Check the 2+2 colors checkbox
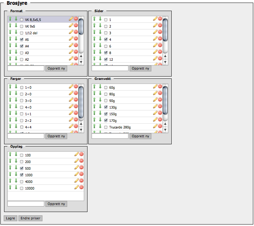This screenshot has width=254, height=226. pyautogui.click(x=22, y=120)
